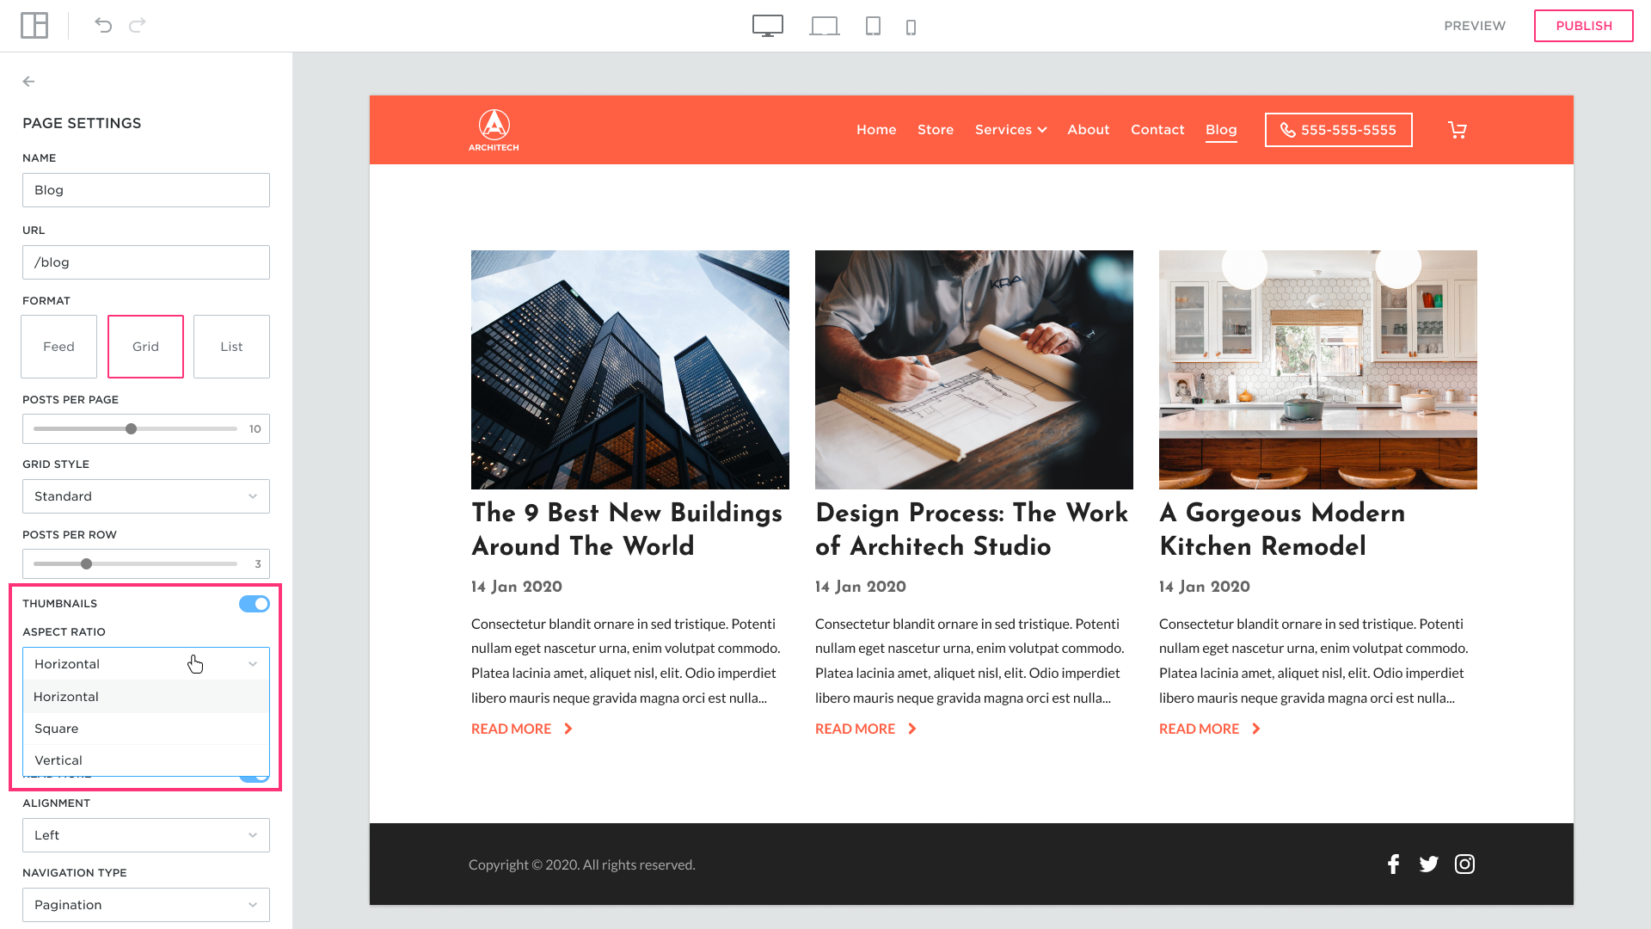
Task: Open the Grid Style dropdown
Action: click(x=146, y=496)
